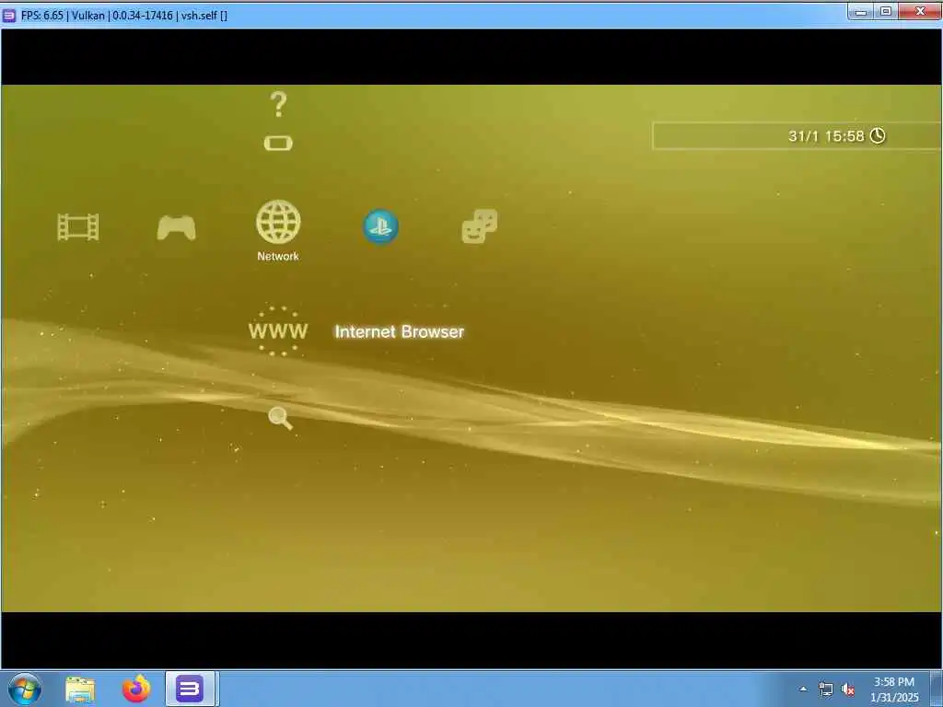Open the PlayStation Network category icon
Screen dimensions: 943x707
[x=380, y=226]
